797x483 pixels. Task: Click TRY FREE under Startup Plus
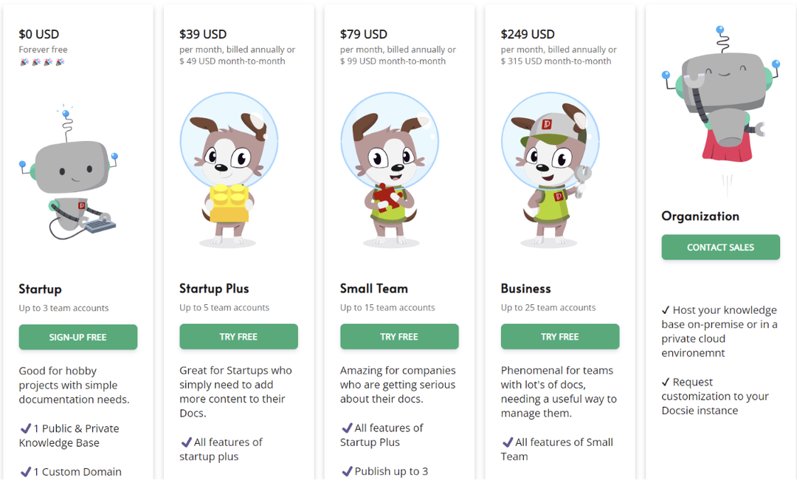tap(238, 337)
